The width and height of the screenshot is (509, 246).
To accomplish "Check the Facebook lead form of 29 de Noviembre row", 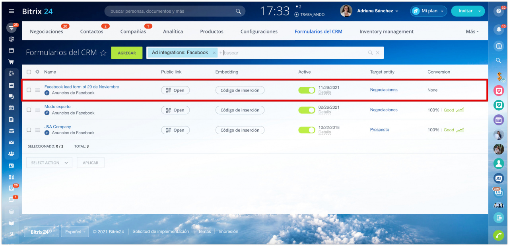I will coord(29,90).
